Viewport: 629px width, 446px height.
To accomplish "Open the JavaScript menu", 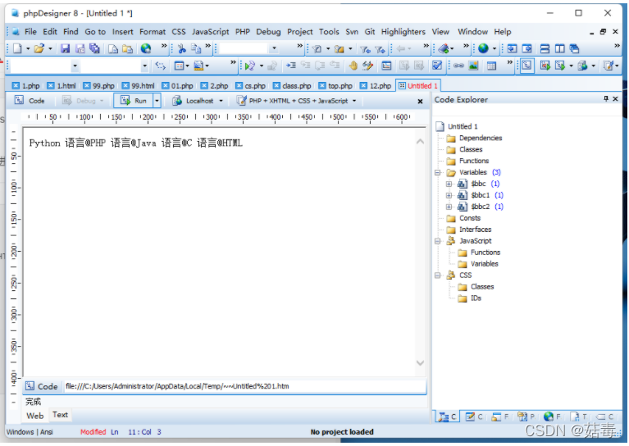I will click(210, 32).
